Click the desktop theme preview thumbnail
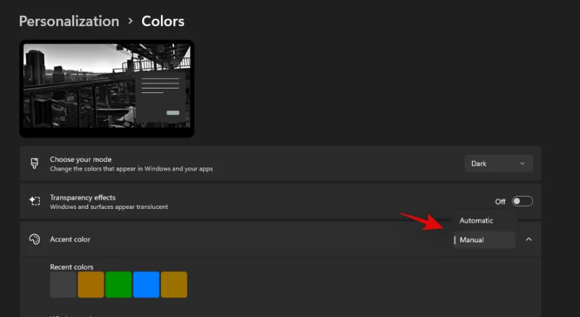 pyautogui.click(x=107, y=88)
